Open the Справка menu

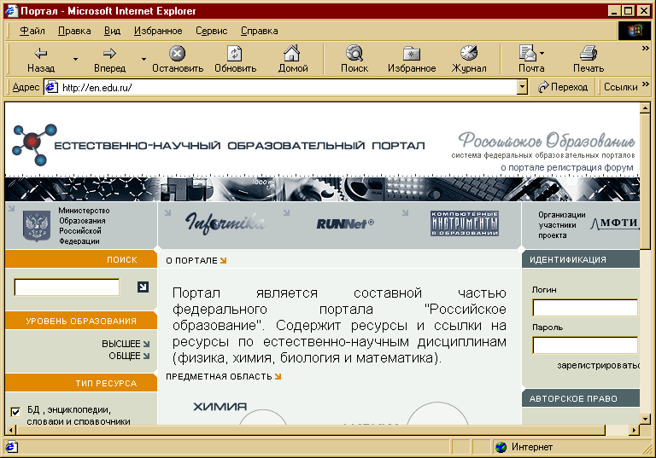(259, 31)
